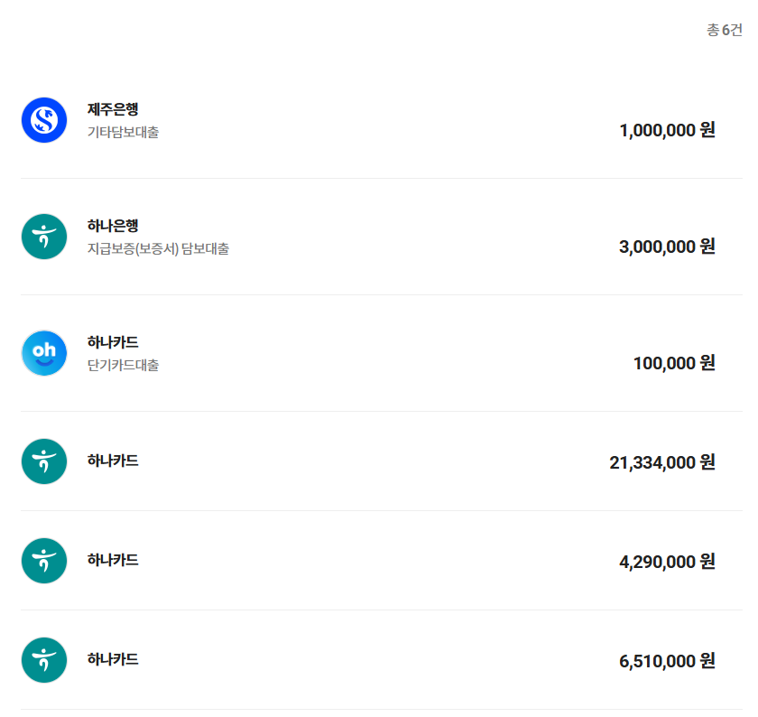Select the 기타담보대출 loan type label

(123, 133)
